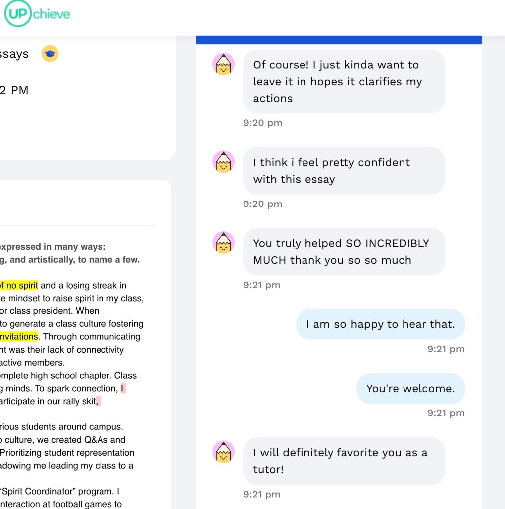
Task: Select the "Of course! I just kinda want" message bubble
Action: click(343, 81)
